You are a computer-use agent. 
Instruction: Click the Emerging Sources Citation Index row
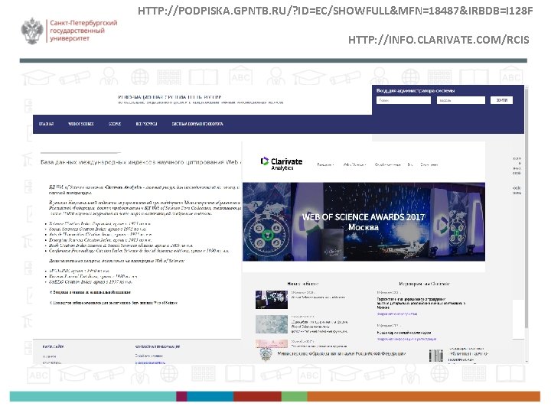click(x=100, y=240)
